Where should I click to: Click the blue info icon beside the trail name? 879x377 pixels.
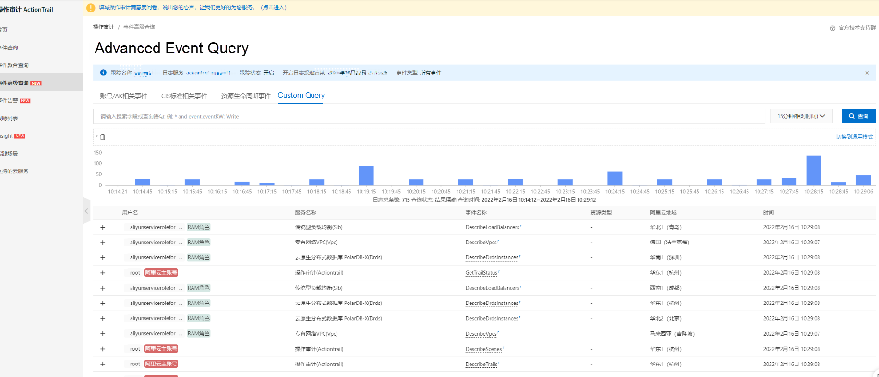pos(103,73)
